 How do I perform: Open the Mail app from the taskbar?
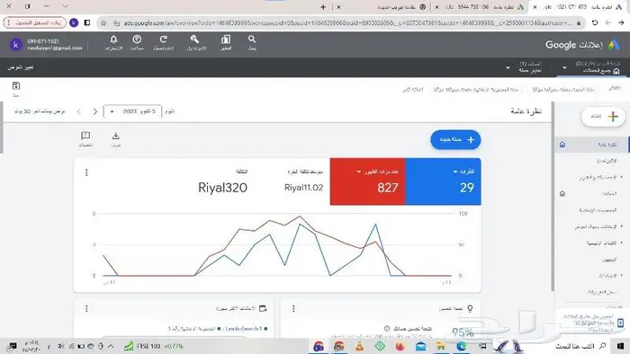(x=420, y=346)
